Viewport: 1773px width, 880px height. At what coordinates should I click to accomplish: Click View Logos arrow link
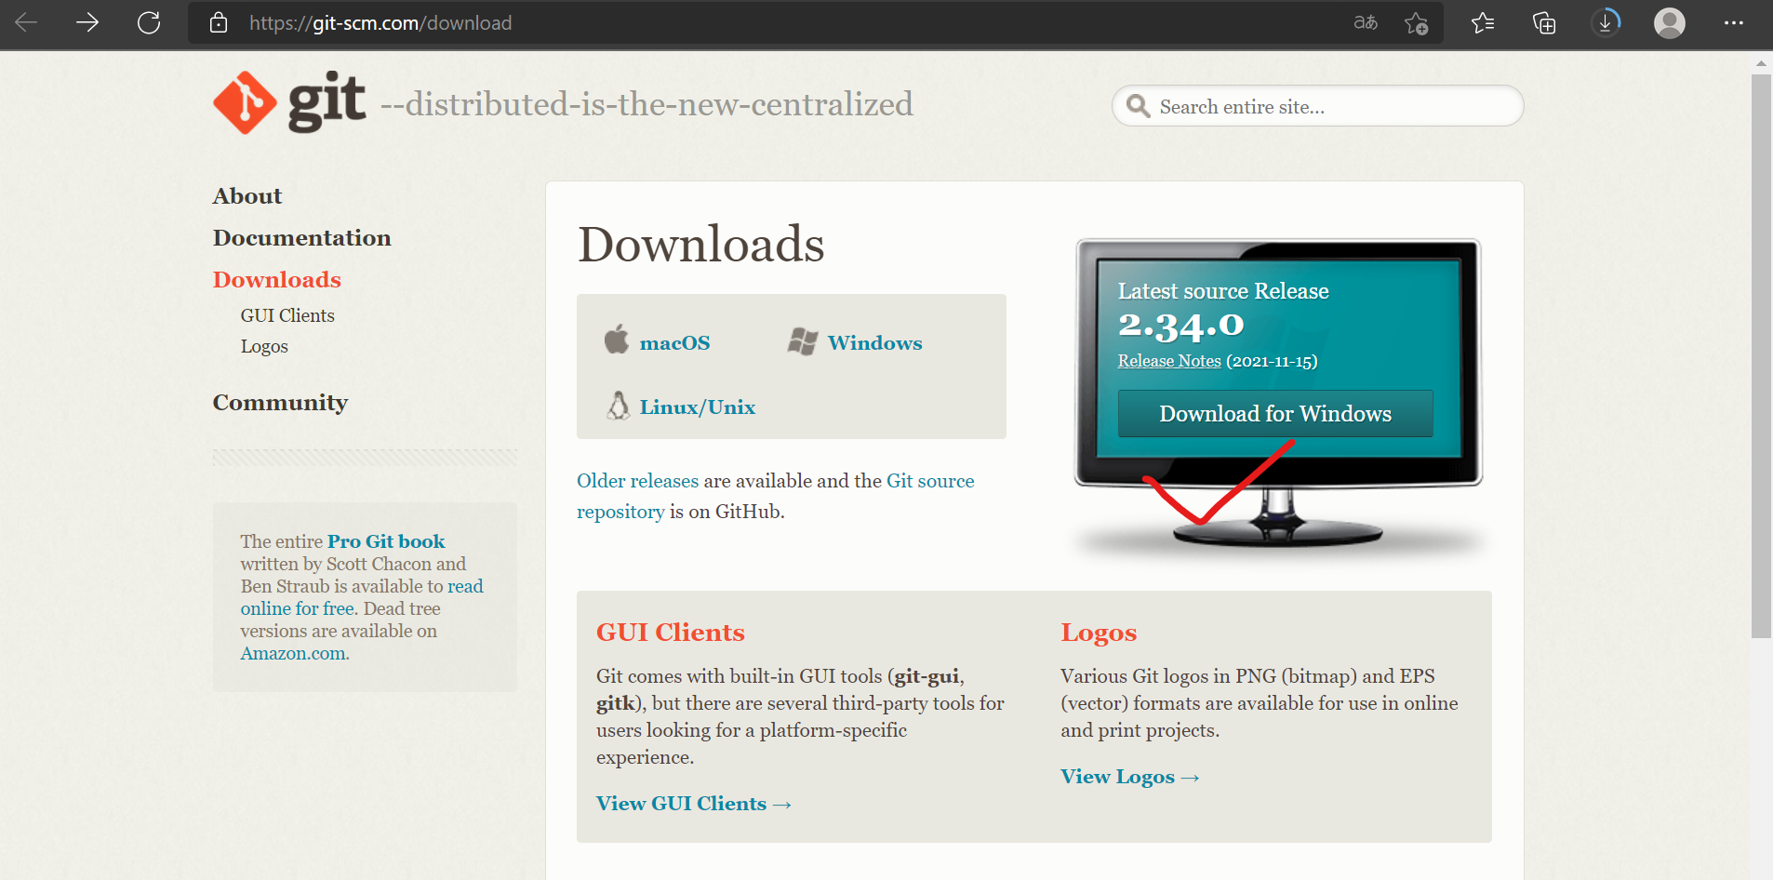click(x=1130, y=777)
